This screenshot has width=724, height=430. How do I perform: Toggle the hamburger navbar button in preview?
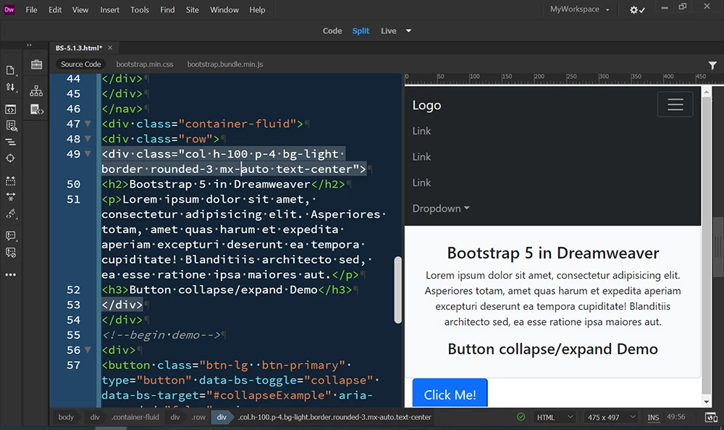pos(675,104)
